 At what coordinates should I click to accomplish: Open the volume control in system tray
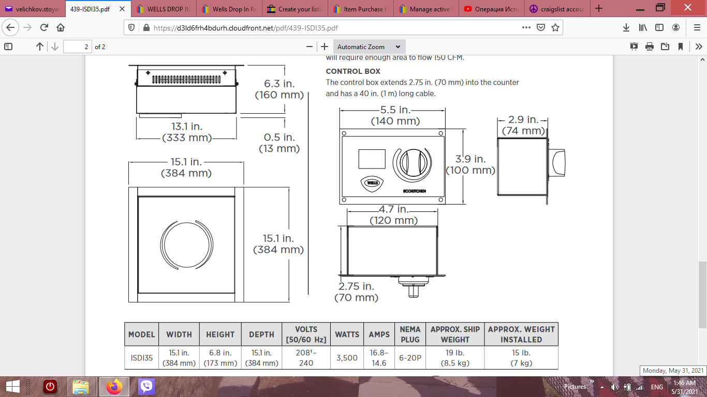click(x=614, y=387)
